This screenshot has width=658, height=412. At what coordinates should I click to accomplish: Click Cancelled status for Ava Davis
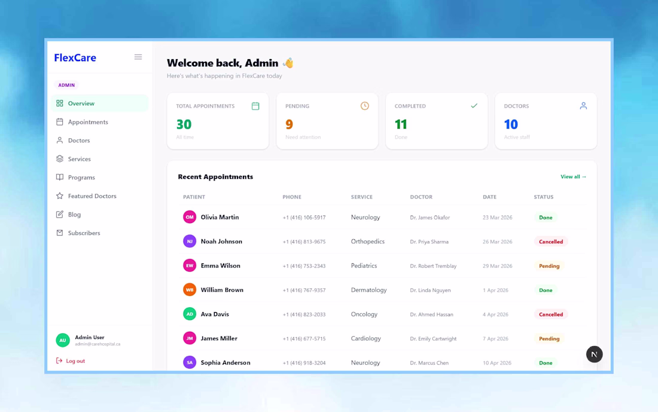[x=551, y=315]
